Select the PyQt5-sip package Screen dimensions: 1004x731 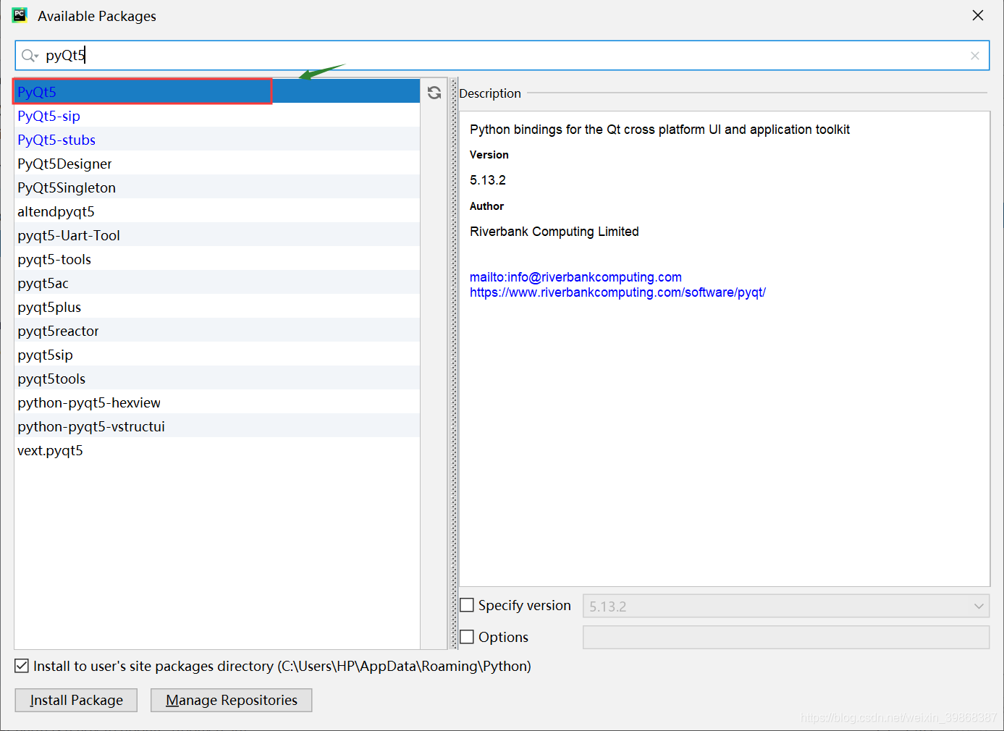click(x=217, y=116)
